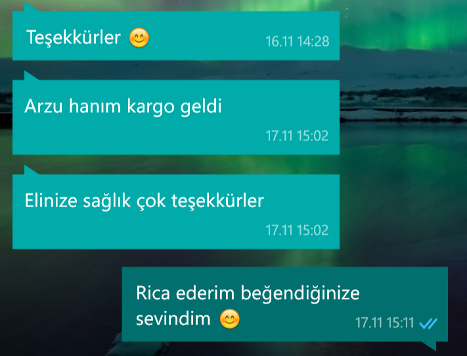This screenshot has width=467, height=356.
Task: Click the 17.11 15:02 timestamp under 'kargo geldi'
Action: coord(297,136)
